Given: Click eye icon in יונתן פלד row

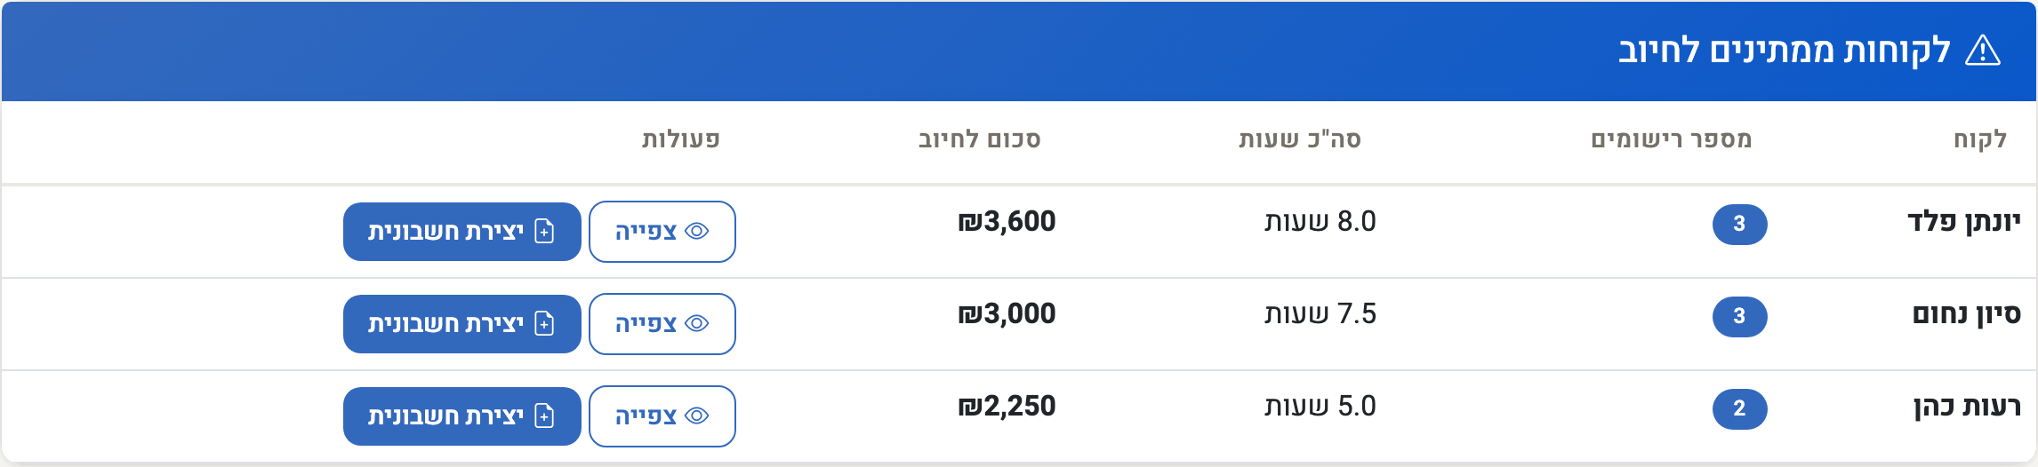Looking at the screenshot, I should [x=697, y=231].
